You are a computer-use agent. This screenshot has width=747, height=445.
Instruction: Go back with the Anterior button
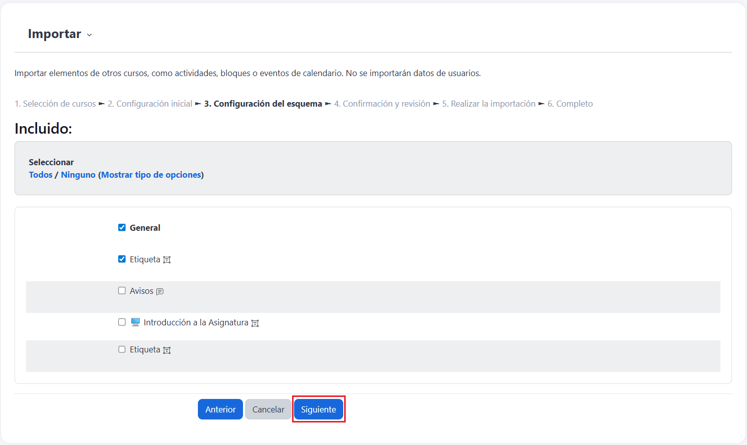(220, 409)
